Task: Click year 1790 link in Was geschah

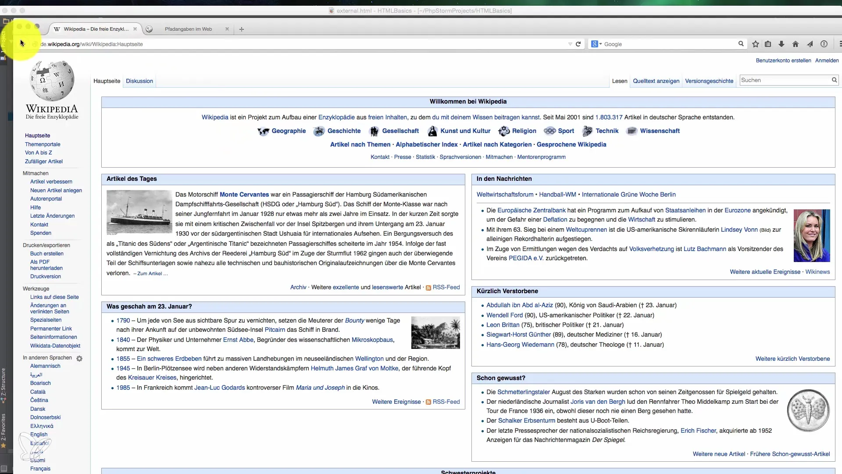Action: (x=123, y=320)
